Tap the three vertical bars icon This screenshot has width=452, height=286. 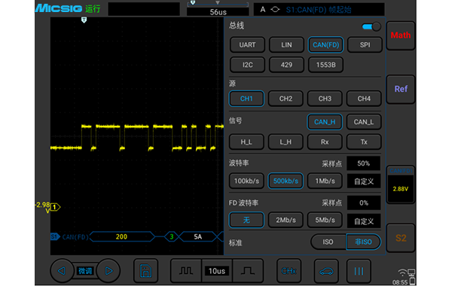[359, 271]
